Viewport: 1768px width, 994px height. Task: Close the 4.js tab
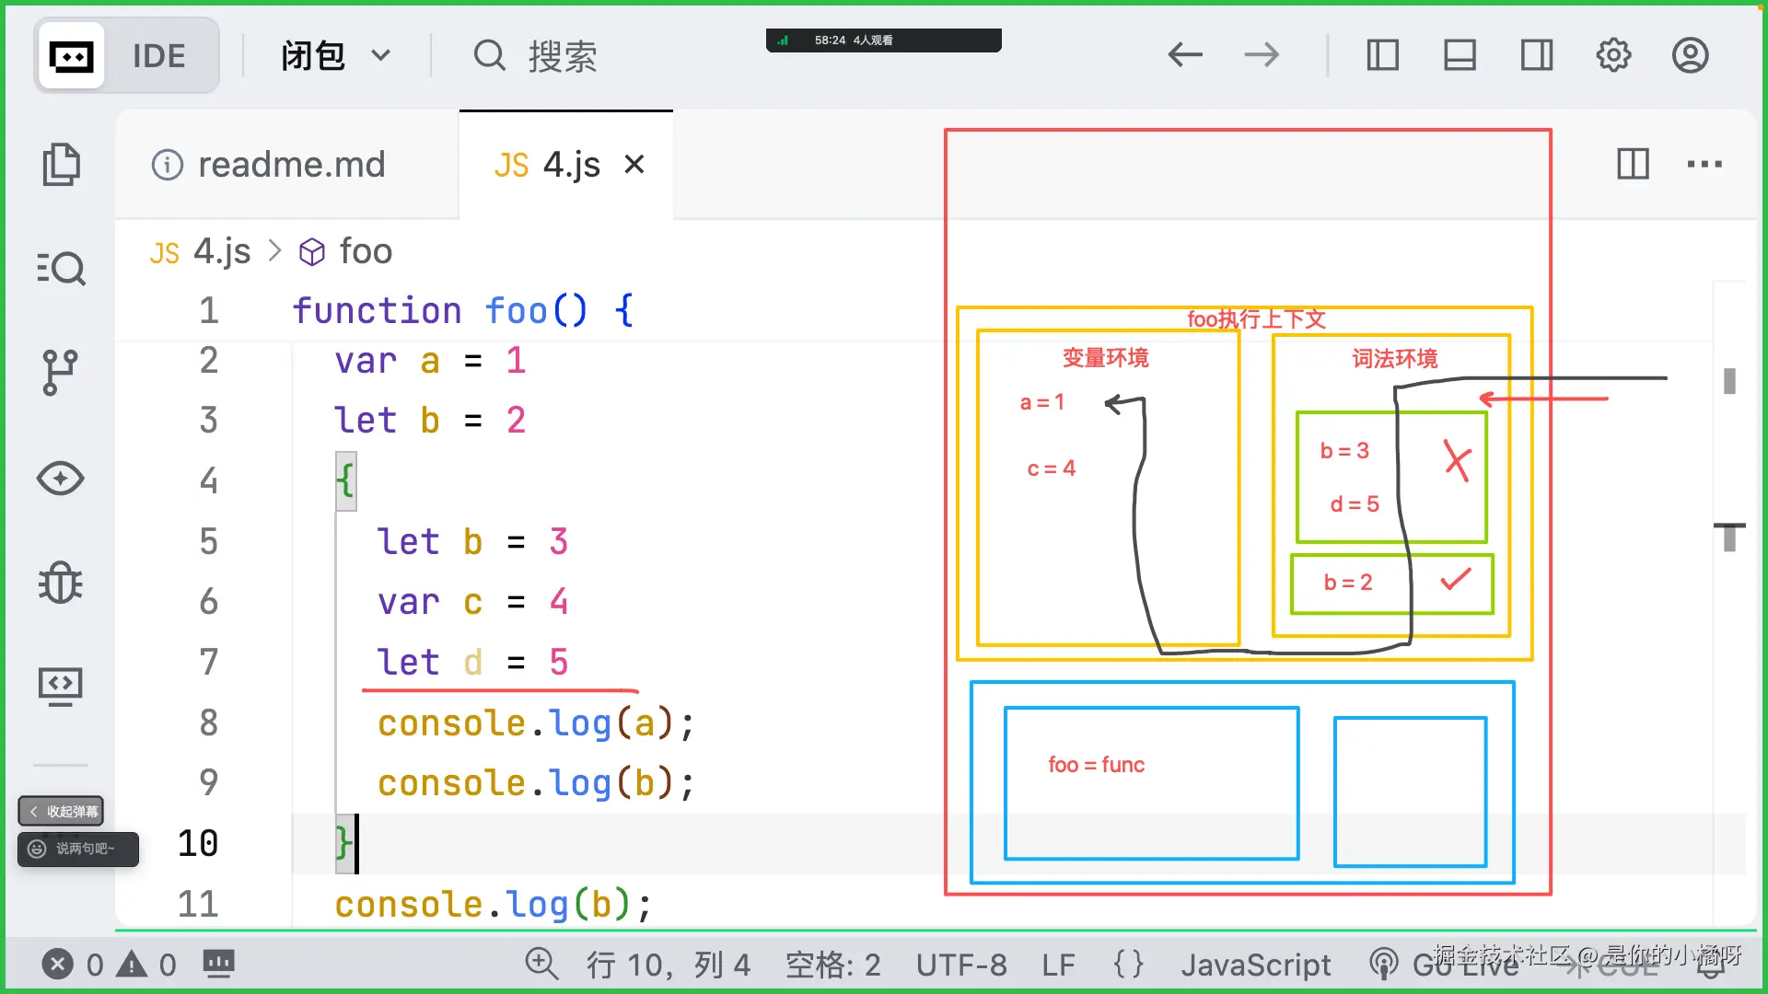634,165
